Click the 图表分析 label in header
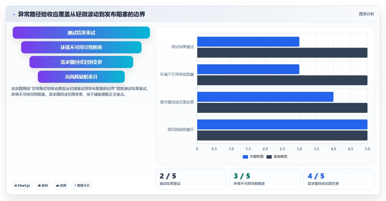Viewport: 386px width, 201px height. tap(366, 14)
